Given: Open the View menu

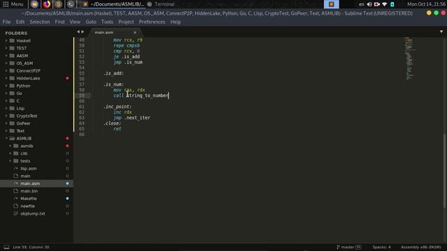Looking at the screenshot, I should 75,22.
